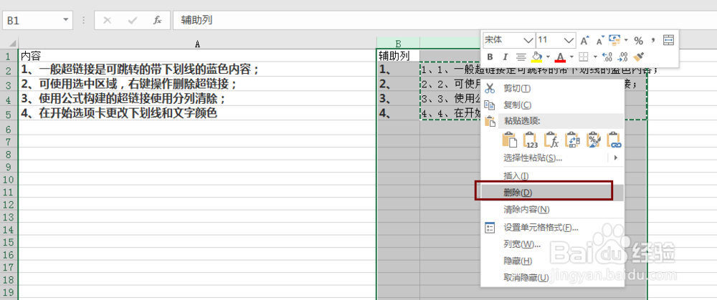This screenshot has height=300, width=717.
Task: Toggle Italic in the mini toolbar
Action: click(505, 57)
